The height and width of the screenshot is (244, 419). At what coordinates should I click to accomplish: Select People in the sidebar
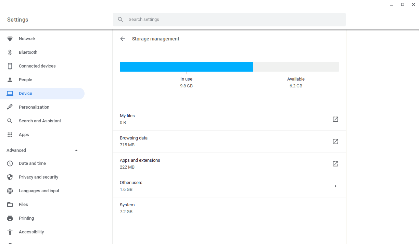click(x=25, y=80)
